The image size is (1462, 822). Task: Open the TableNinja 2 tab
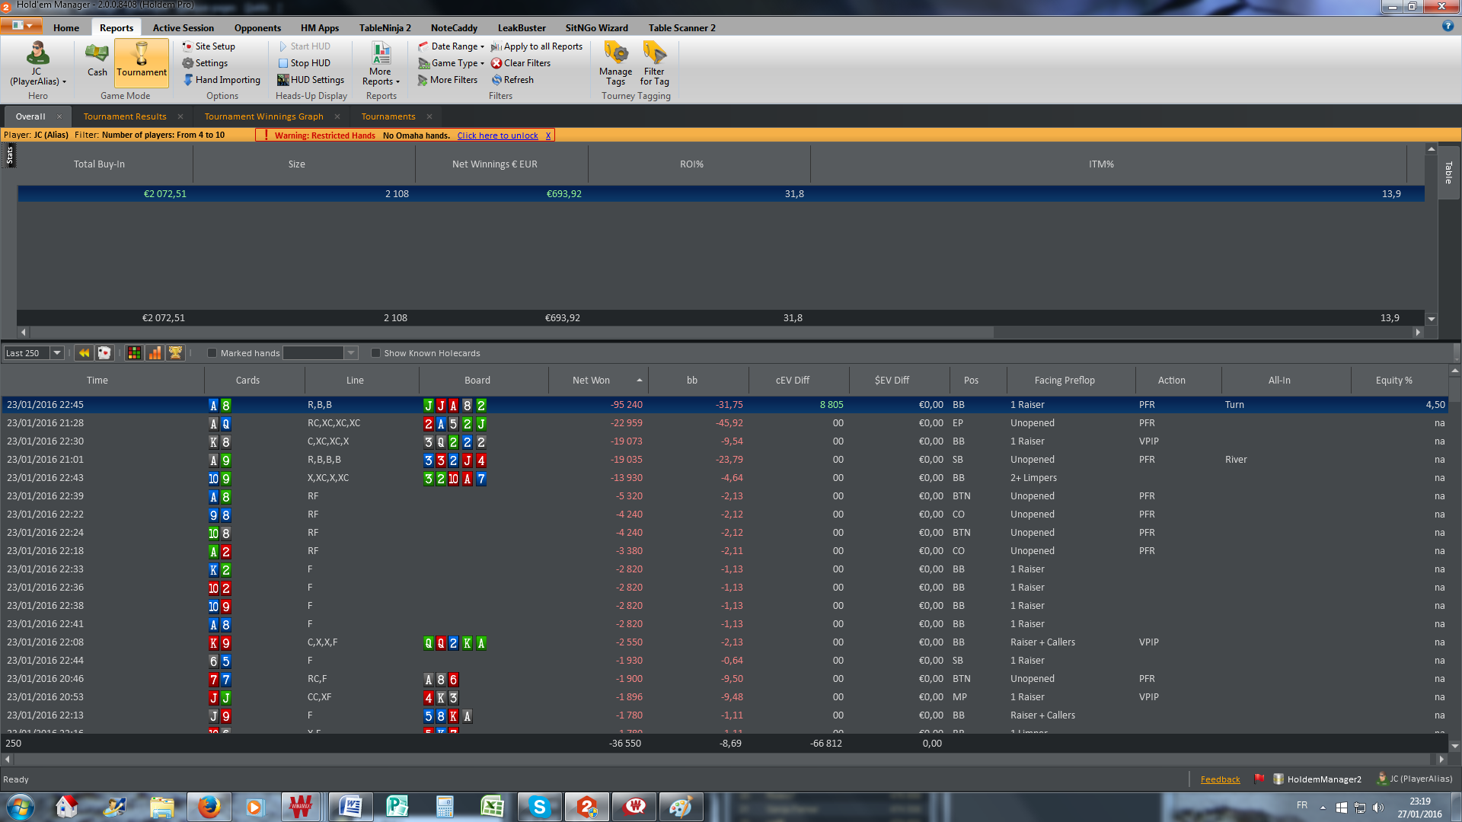[385, 28]
